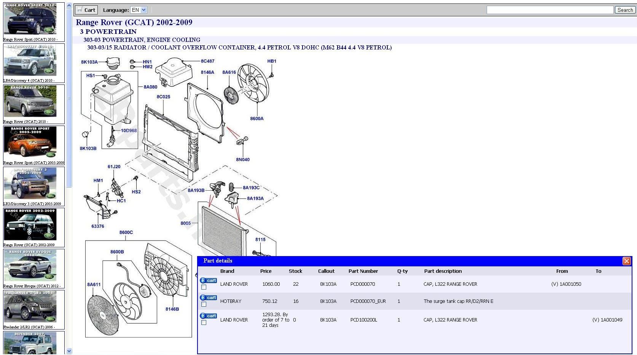Click callout HB1 on diagram
Screen dimensions: 637x355
pos(272,61)
